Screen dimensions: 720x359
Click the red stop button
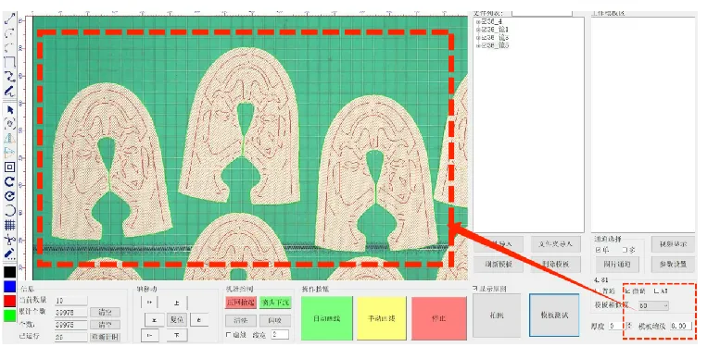click(438, 318)
